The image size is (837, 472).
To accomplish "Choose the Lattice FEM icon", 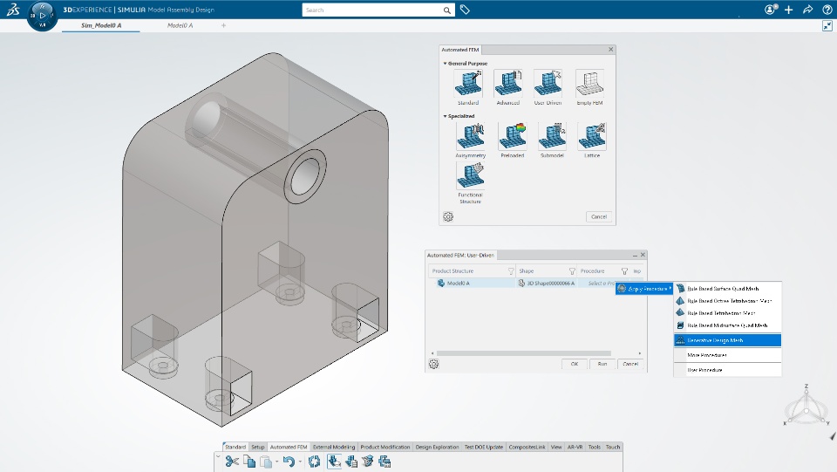I will (x=592, y=137).
